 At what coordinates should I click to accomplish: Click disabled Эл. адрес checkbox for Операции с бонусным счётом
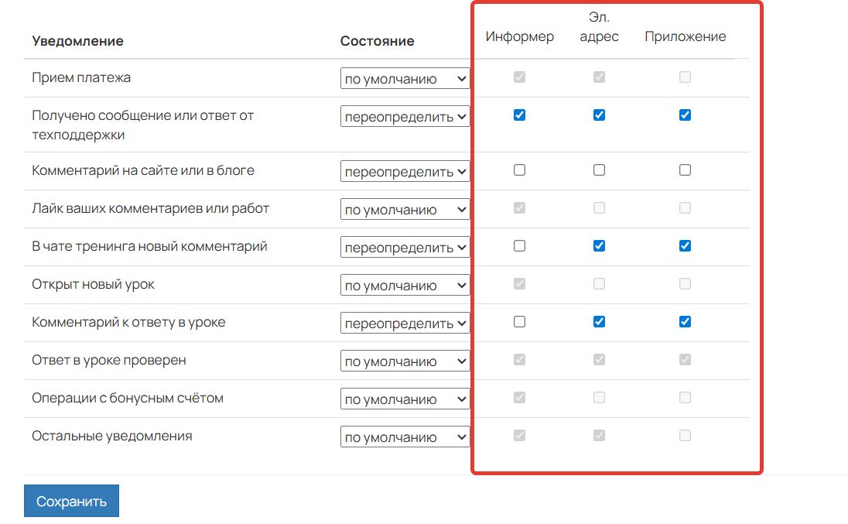point(599,398)
